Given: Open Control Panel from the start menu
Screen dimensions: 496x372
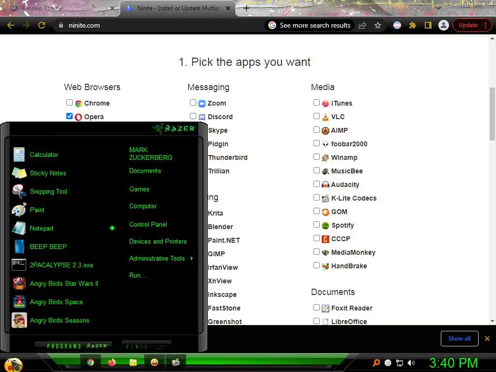Looking at the screenshot, I should point(148,225).
